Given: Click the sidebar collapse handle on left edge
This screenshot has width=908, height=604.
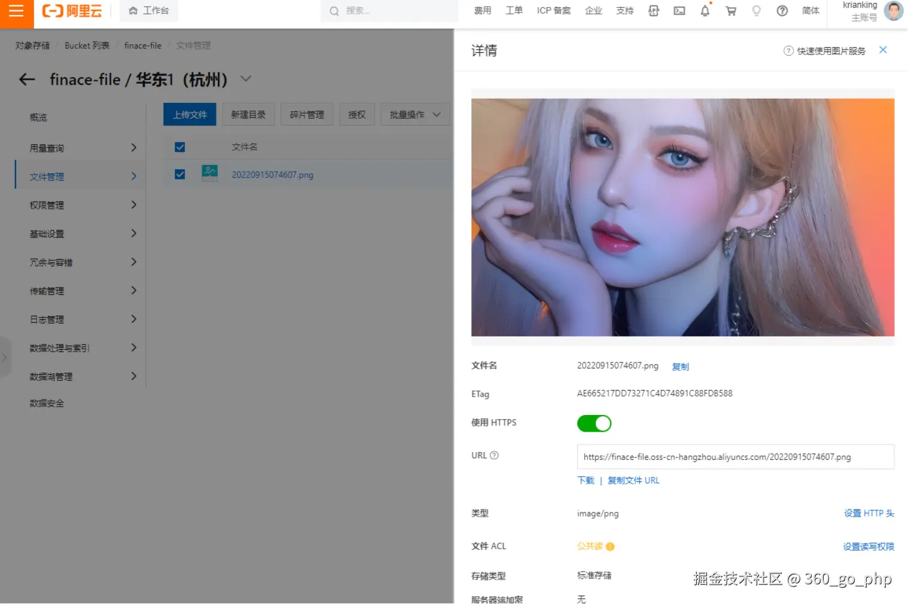Looking at the screenshot, I should pyautogui.click(x=5, y=358).
